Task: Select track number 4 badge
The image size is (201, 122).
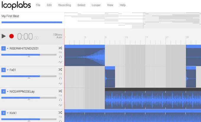Action: [4, 113]
